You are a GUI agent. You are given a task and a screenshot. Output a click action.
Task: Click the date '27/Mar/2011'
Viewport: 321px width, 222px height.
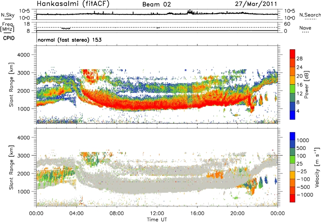click(x=256, y=4)
